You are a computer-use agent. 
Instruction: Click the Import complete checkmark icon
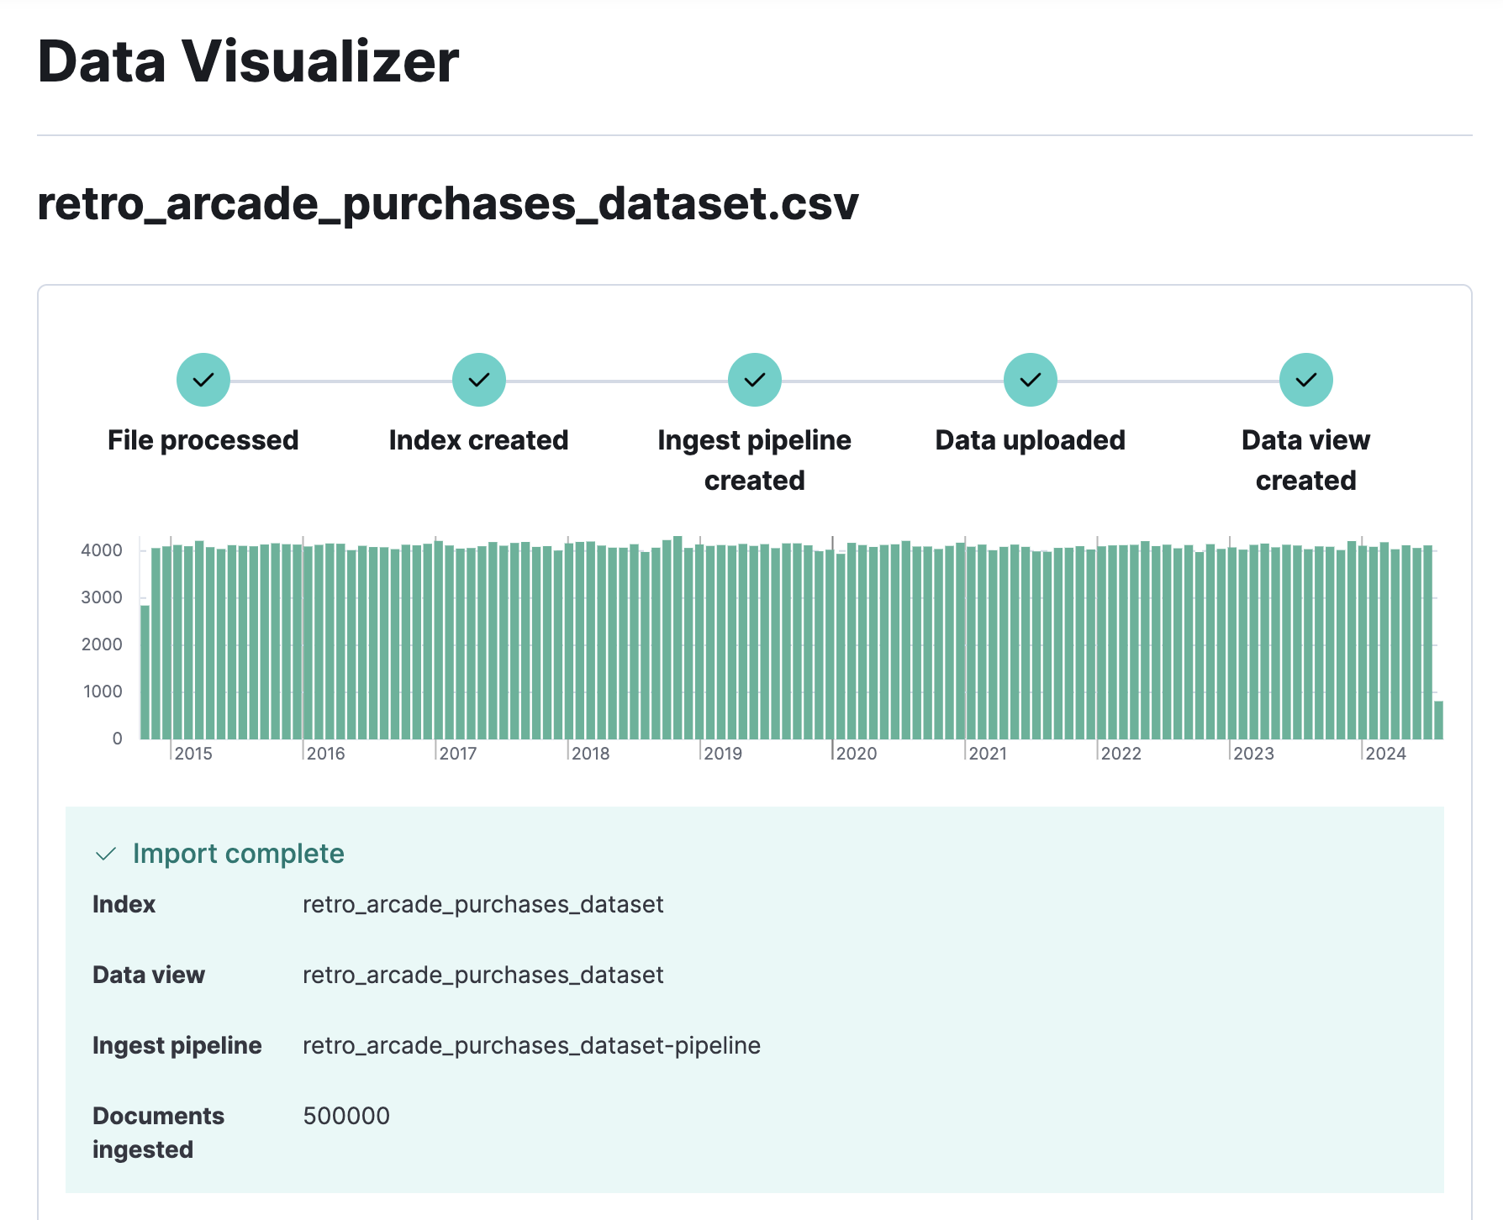coord(106,855)
